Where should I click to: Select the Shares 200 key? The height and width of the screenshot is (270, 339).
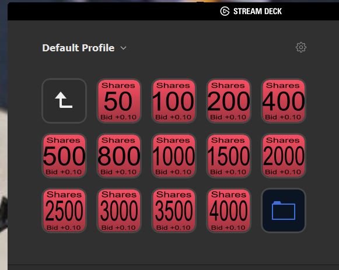[229, 101]
